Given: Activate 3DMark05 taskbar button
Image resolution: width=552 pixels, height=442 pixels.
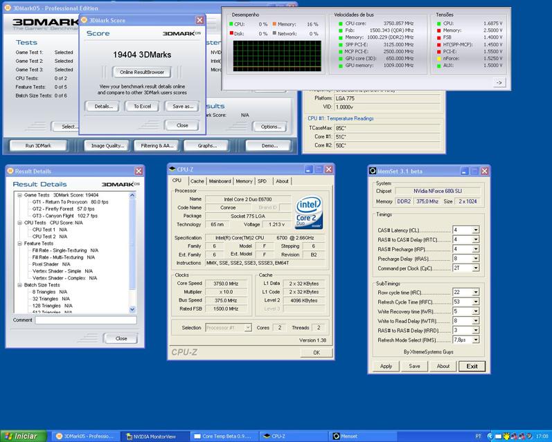Looking at the screenshot, I should pos(86,436).
